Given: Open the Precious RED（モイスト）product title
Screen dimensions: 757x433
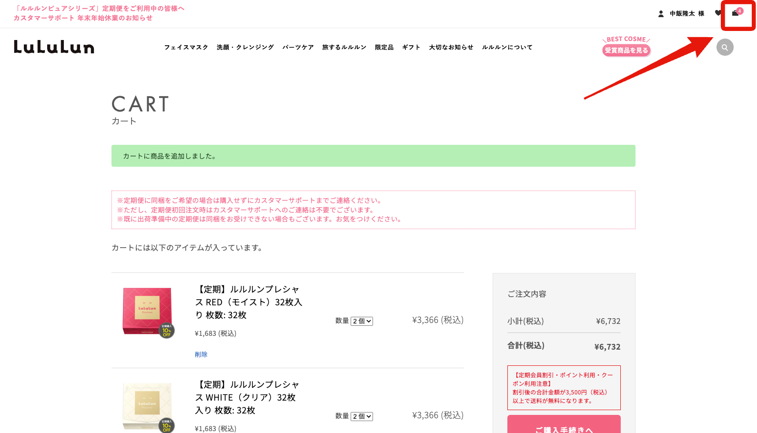Looking at the screenshot, I should (248, 302).
